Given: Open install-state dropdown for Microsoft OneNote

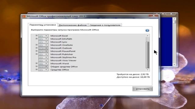Looking at the screenshot, I should coord(43,45).
